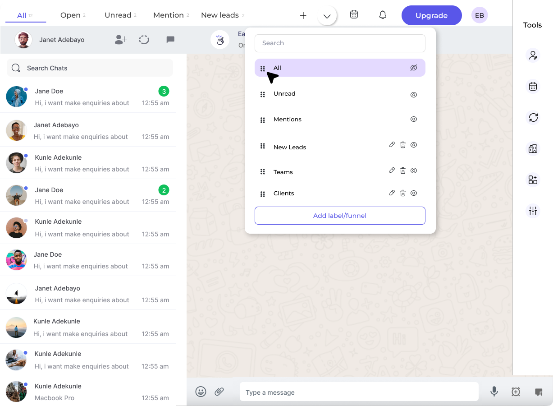Switch to the Mention tab

point(171,15)
